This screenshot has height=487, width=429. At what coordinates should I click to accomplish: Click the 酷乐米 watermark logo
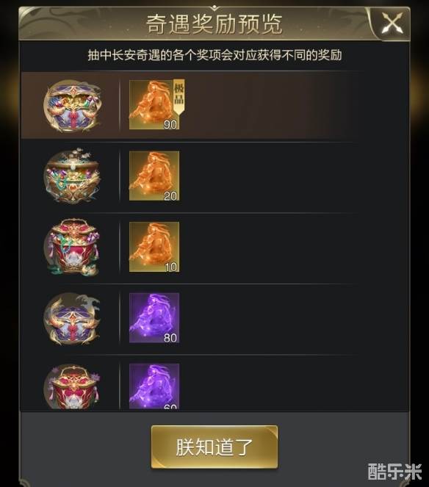click(x=394, y=471)
